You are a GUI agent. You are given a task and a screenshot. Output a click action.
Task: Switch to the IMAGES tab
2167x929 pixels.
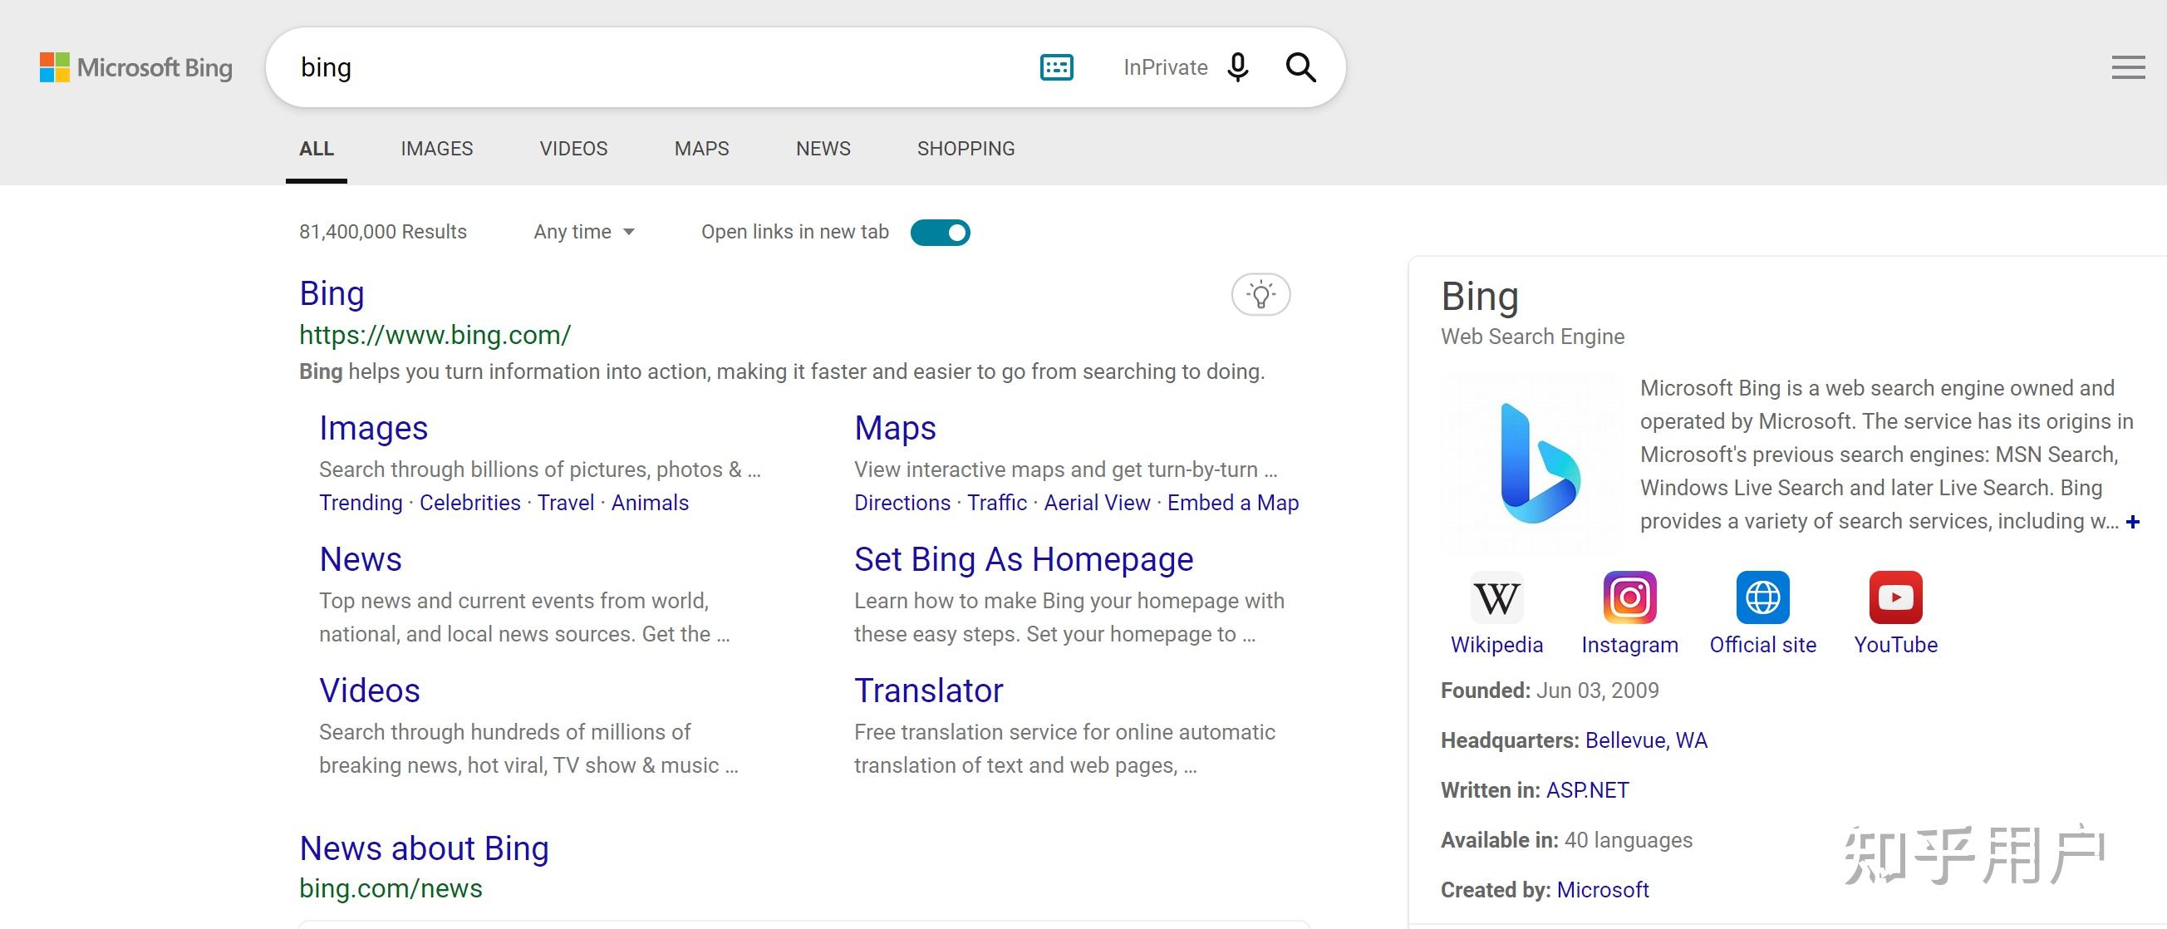[x=436, y=149]
